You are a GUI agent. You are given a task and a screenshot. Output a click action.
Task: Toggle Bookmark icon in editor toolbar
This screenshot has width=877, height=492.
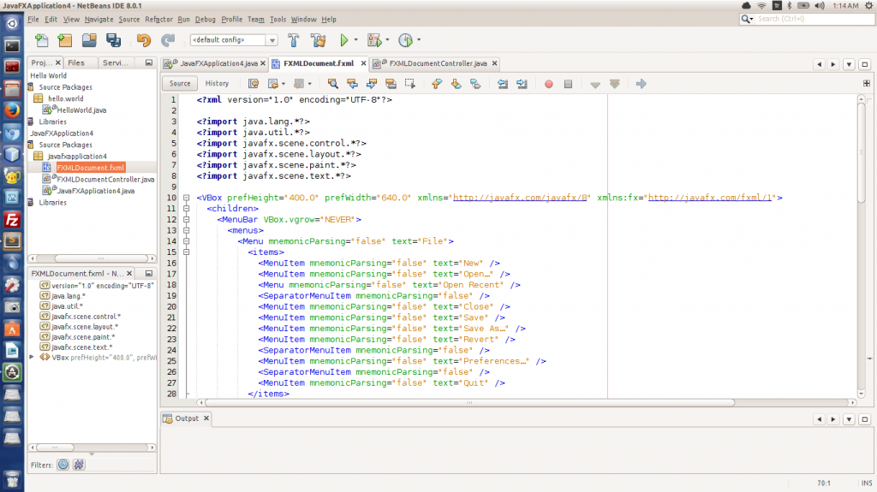click(x=475, y=84)
